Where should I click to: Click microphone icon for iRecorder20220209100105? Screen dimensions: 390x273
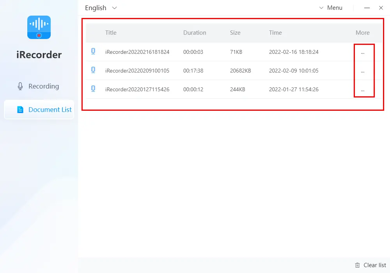point(93,70)
